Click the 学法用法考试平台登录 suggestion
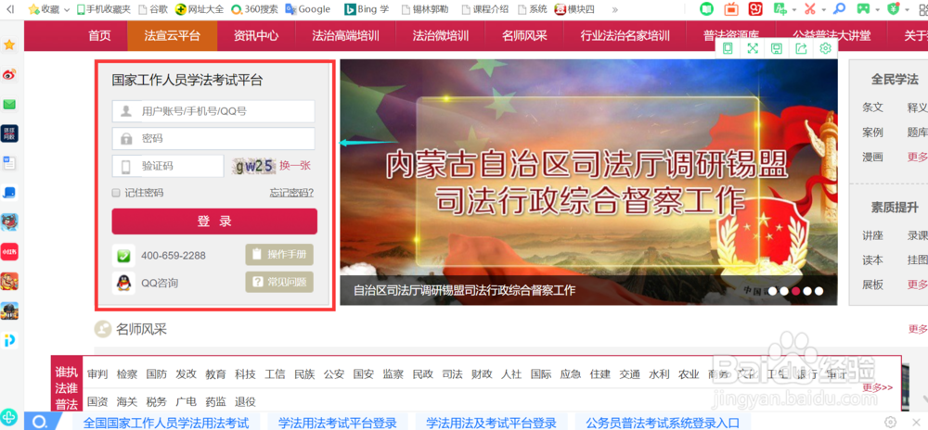Viewport: 928px width, 430px height. click(x=338, y=423)
